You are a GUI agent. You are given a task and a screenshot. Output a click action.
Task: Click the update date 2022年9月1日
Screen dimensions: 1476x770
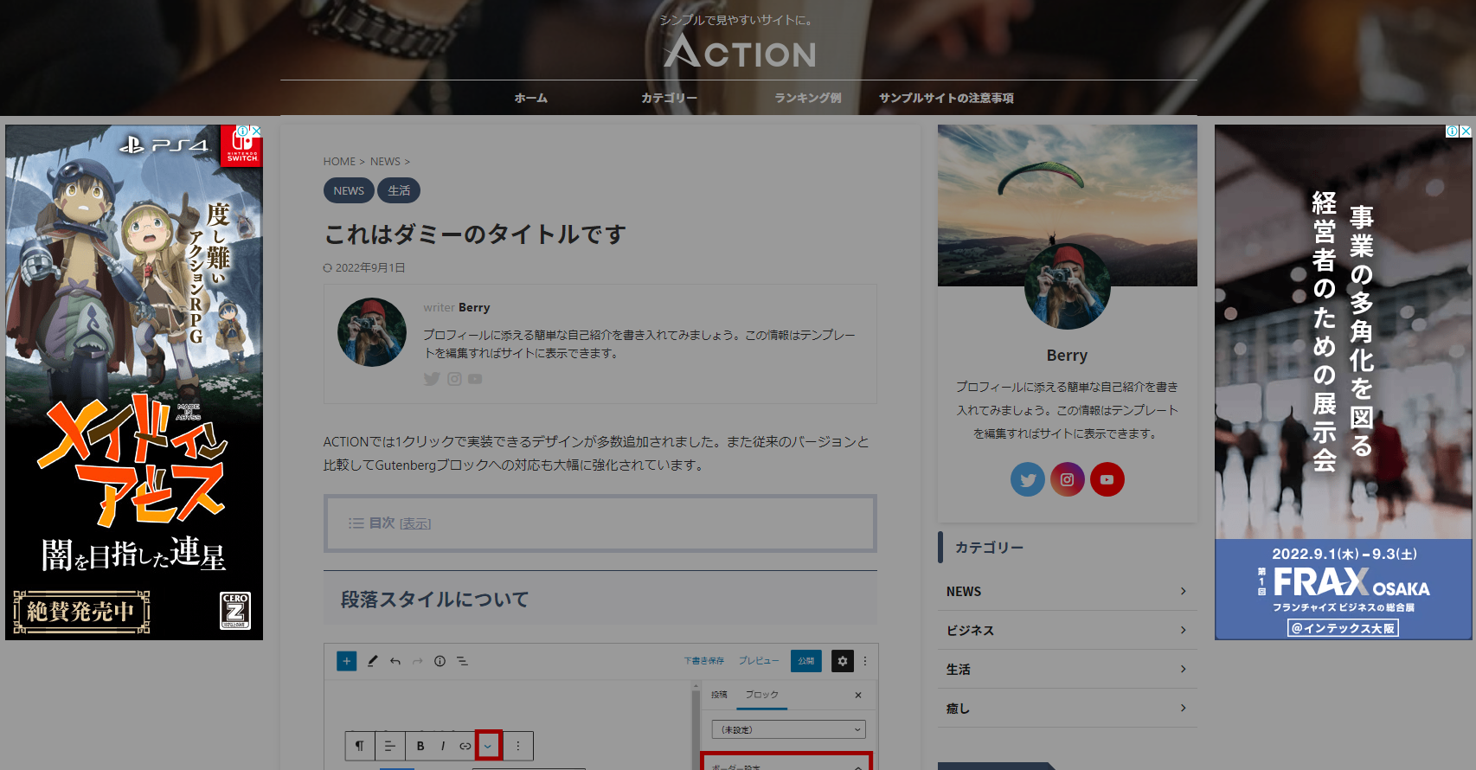pyautogui.click(x=370, y=268)
